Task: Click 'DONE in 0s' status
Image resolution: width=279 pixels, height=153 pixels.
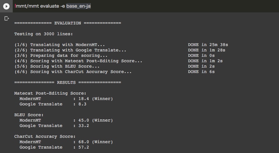Action: coord(201,56)
